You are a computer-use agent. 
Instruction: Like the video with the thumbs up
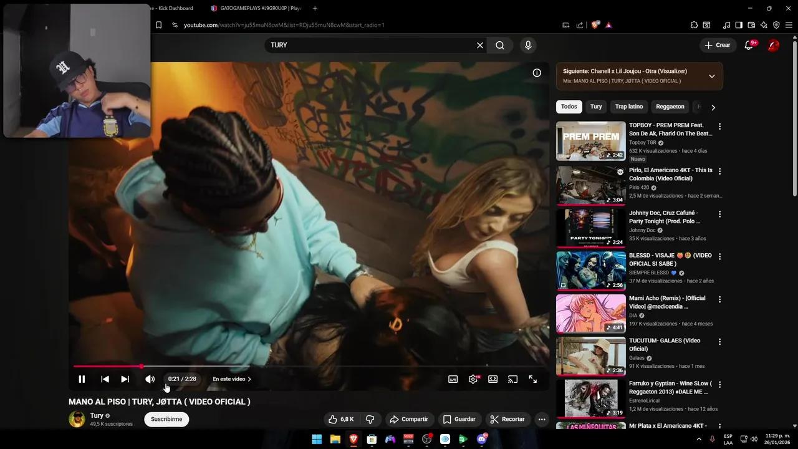pos(332,419)
